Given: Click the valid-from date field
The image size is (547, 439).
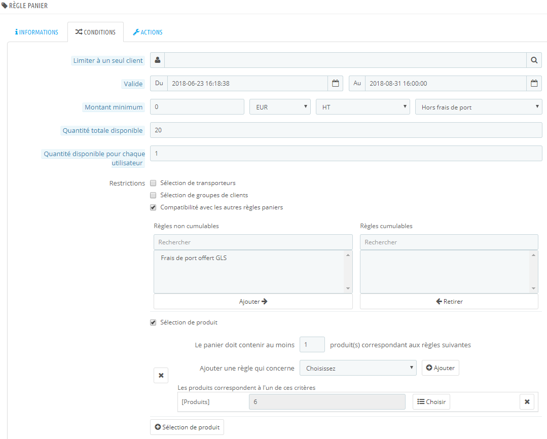Looking at the screenshot, I should click(248, 84).
